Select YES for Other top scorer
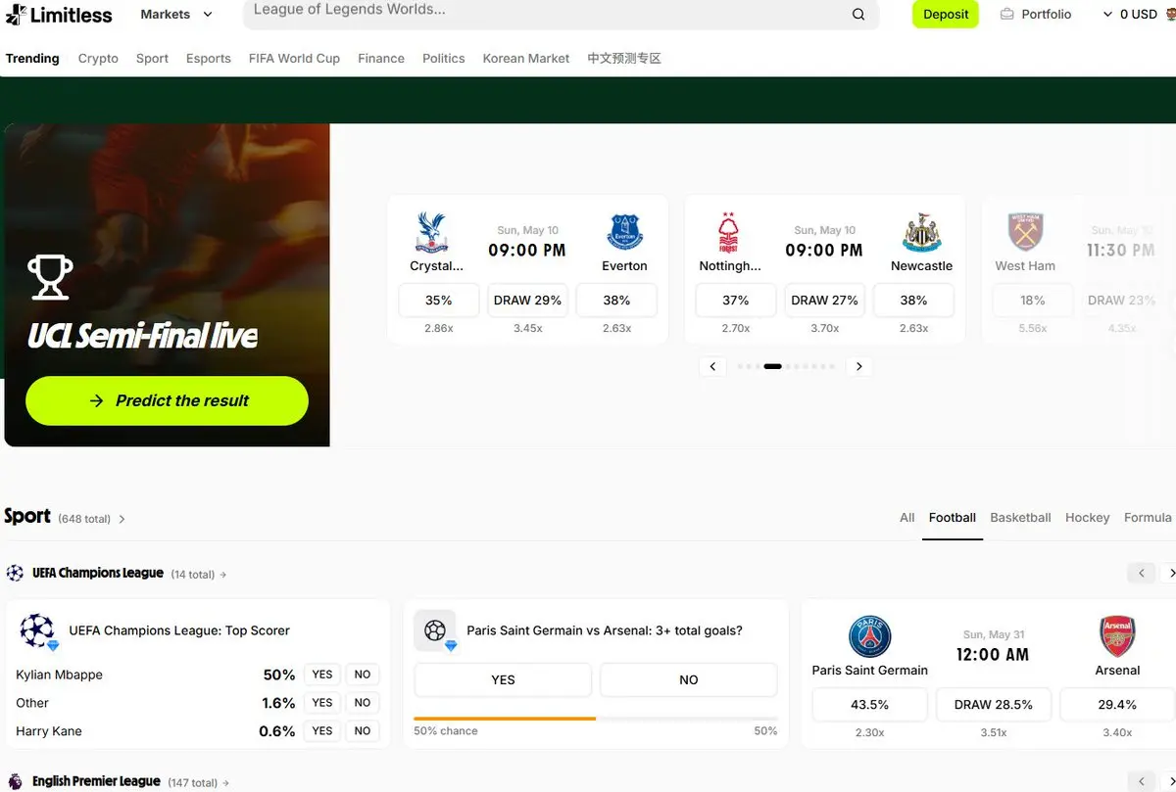Screen dimensions: 1176x792 (x=322, y=703)
